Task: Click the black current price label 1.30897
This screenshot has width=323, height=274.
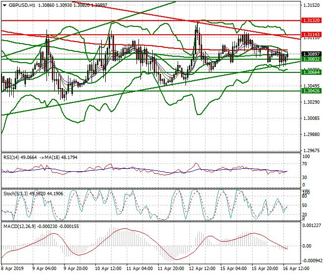Action: pos(311,54)
